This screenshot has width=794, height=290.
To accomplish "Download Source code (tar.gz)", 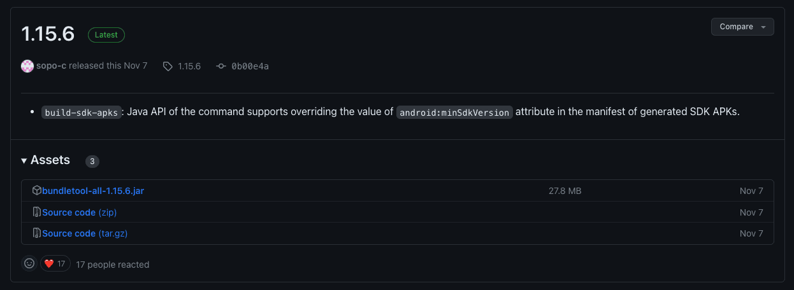I will click(85, 233).
